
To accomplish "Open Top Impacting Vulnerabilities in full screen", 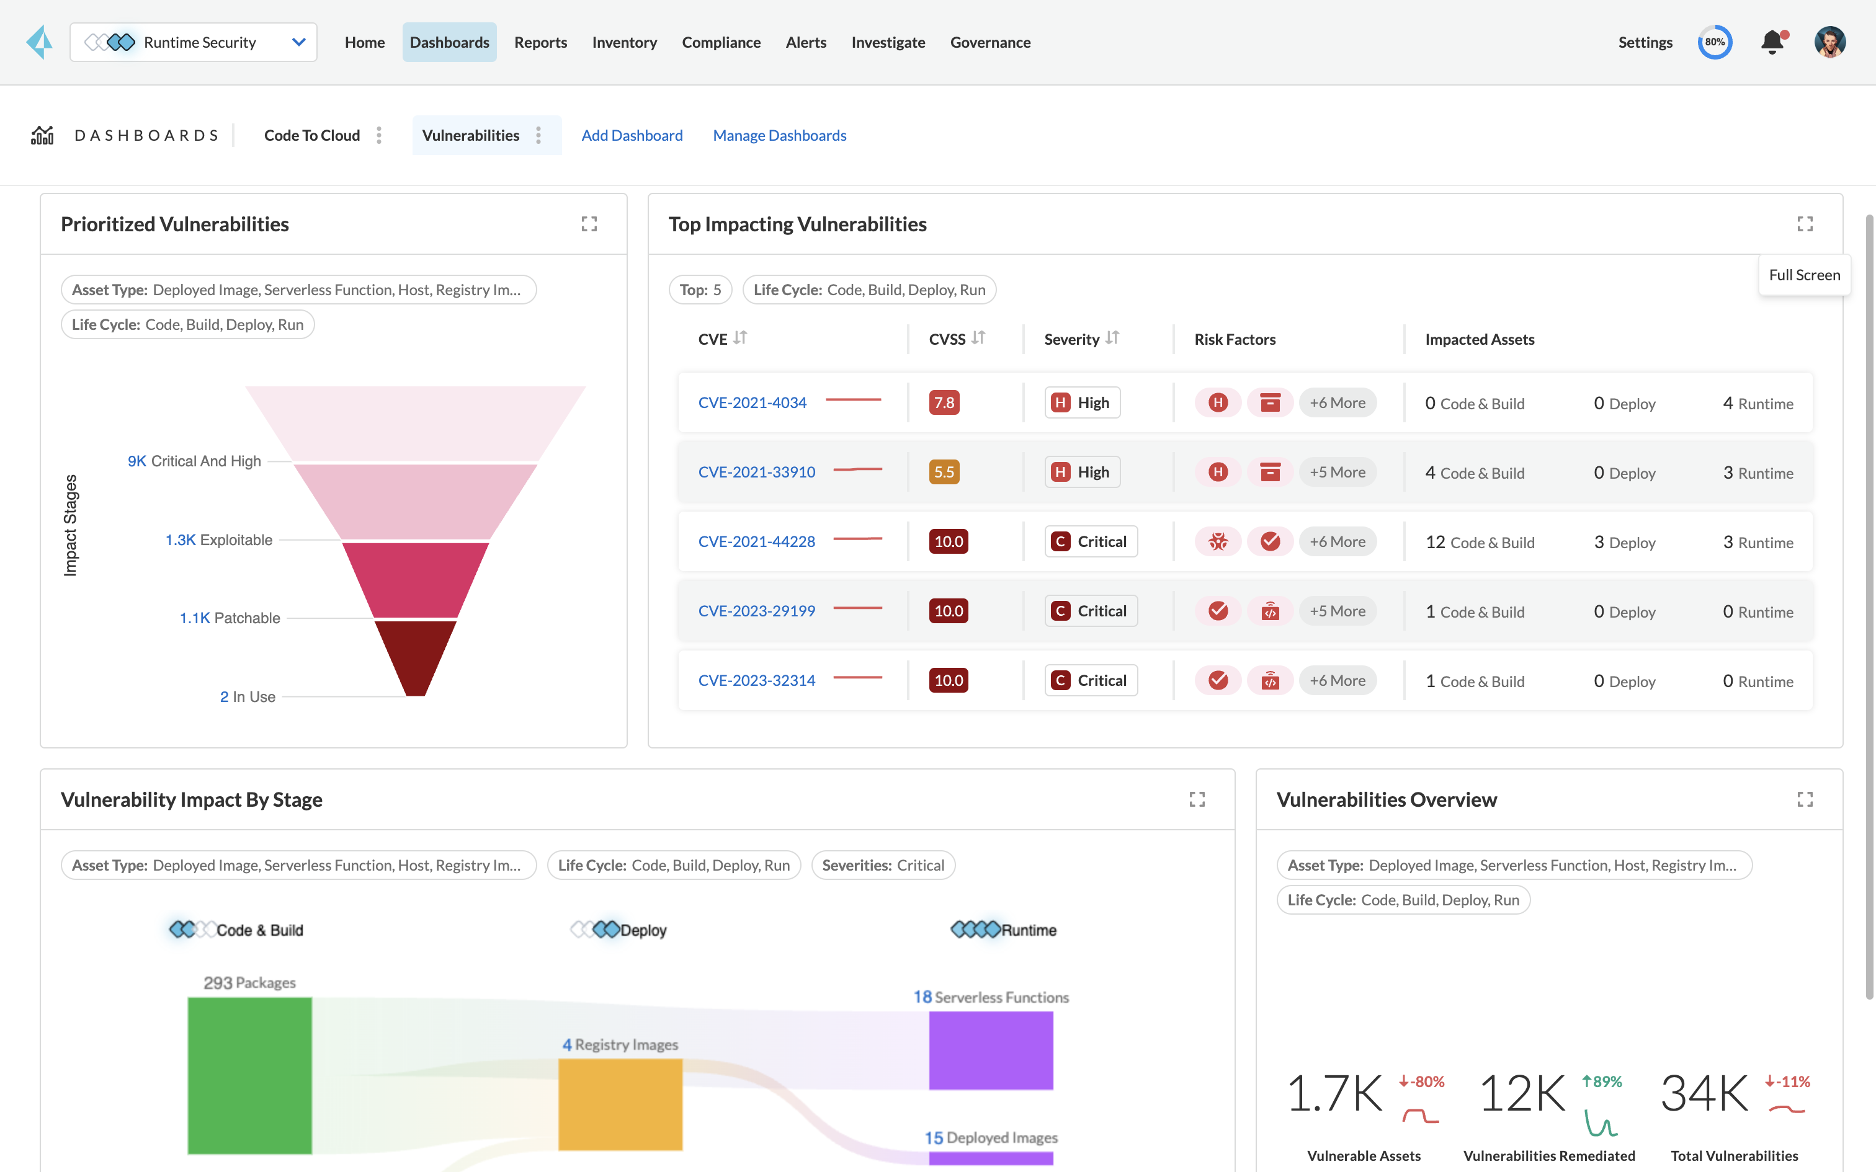I will pyautogui.click(x=1805, y=223).
